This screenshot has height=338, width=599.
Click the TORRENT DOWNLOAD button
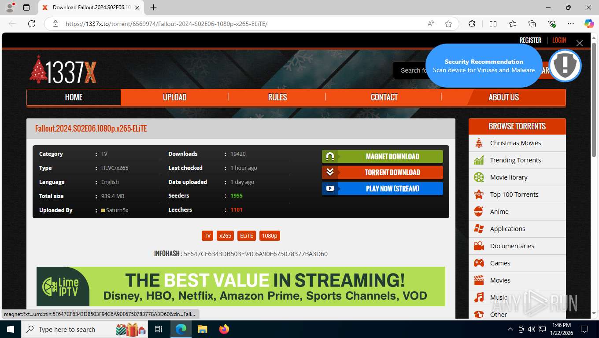pos(382,173)
